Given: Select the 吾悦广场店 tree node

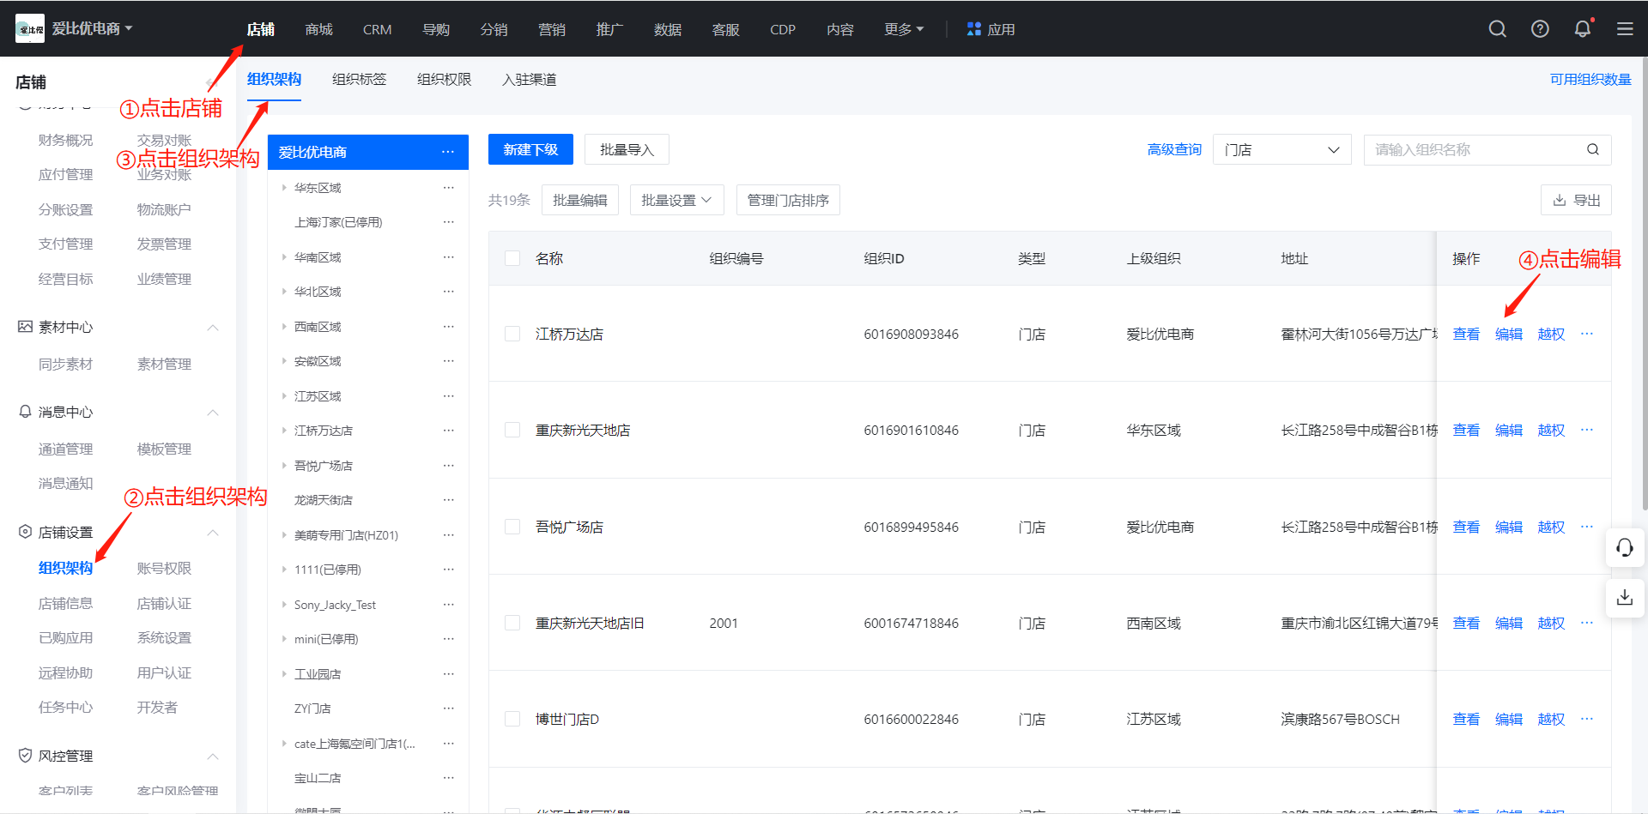Looking at the screenshot, I should point(324,466).
